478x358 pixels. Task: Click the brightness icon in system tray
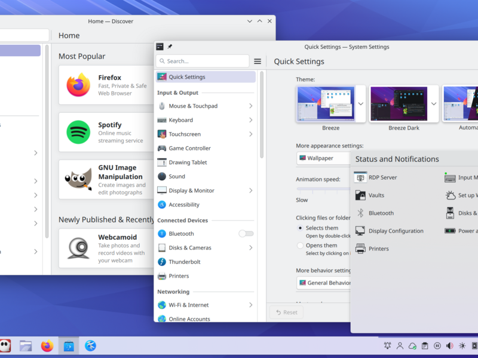coord(462,346)
